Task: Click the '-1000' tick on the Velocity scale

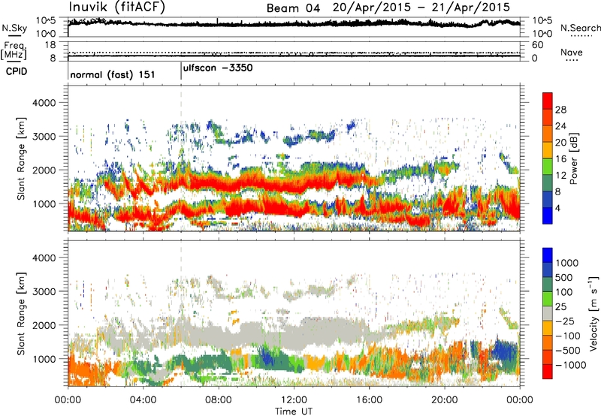Action: (x=571, y=365)
